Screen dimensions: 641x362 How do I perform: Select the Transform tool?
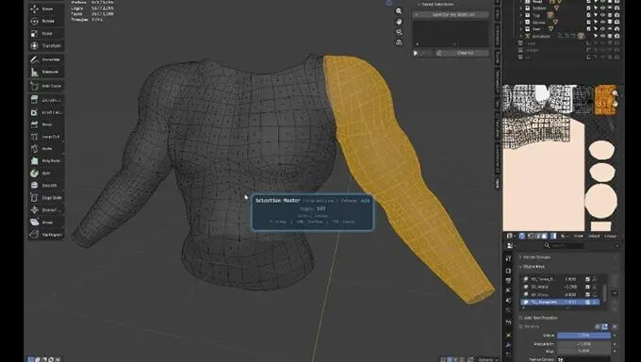(x=46, y=46)
